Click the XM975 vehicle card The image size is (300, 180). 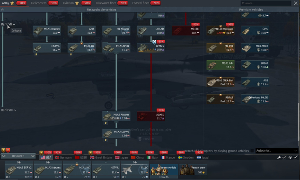(x=151, y=48)
